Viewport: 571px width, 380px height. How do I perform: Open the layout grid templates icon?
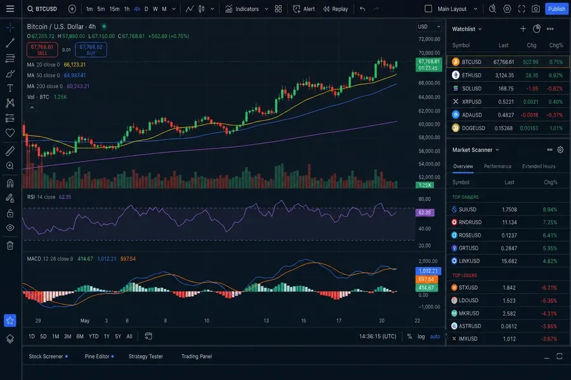(x=279, y=9)
